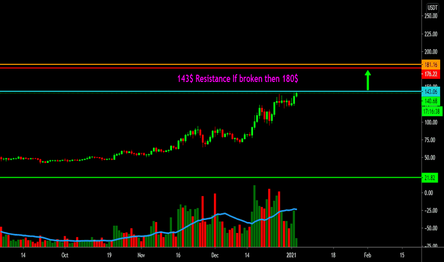Image resolution: width=444 pixels, height=262 pixels.
Task: Click the 50.00 price axis tick
Action: coord(430,158)
